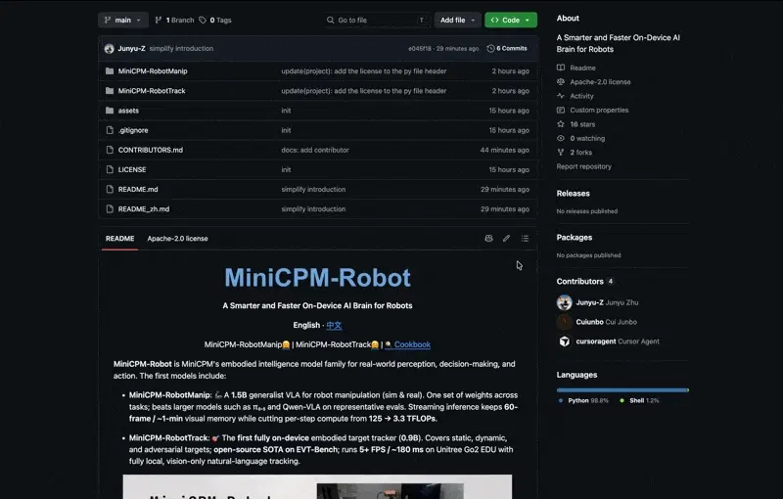Select Python 98.8% language link
The image size is (783, 499).
tap(583, 401)
